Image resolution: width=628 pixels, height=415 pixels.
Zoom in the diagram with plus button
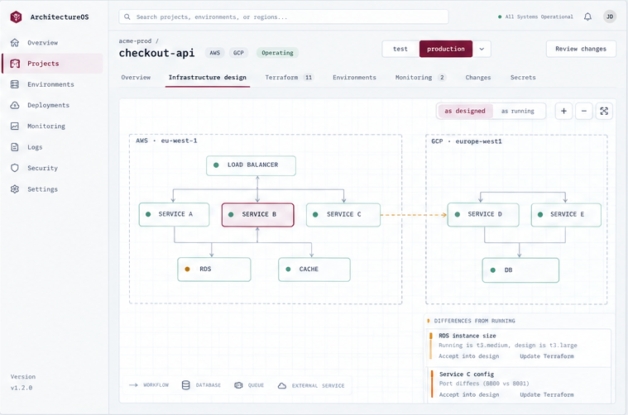pyautogui.click(x=563, y=111)
